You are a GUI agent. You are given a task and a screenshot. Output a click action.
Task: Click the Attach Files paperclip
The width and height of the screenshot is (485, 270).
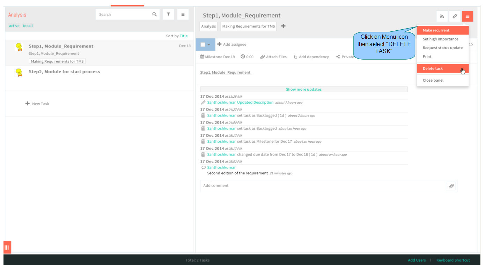(262, 57)
